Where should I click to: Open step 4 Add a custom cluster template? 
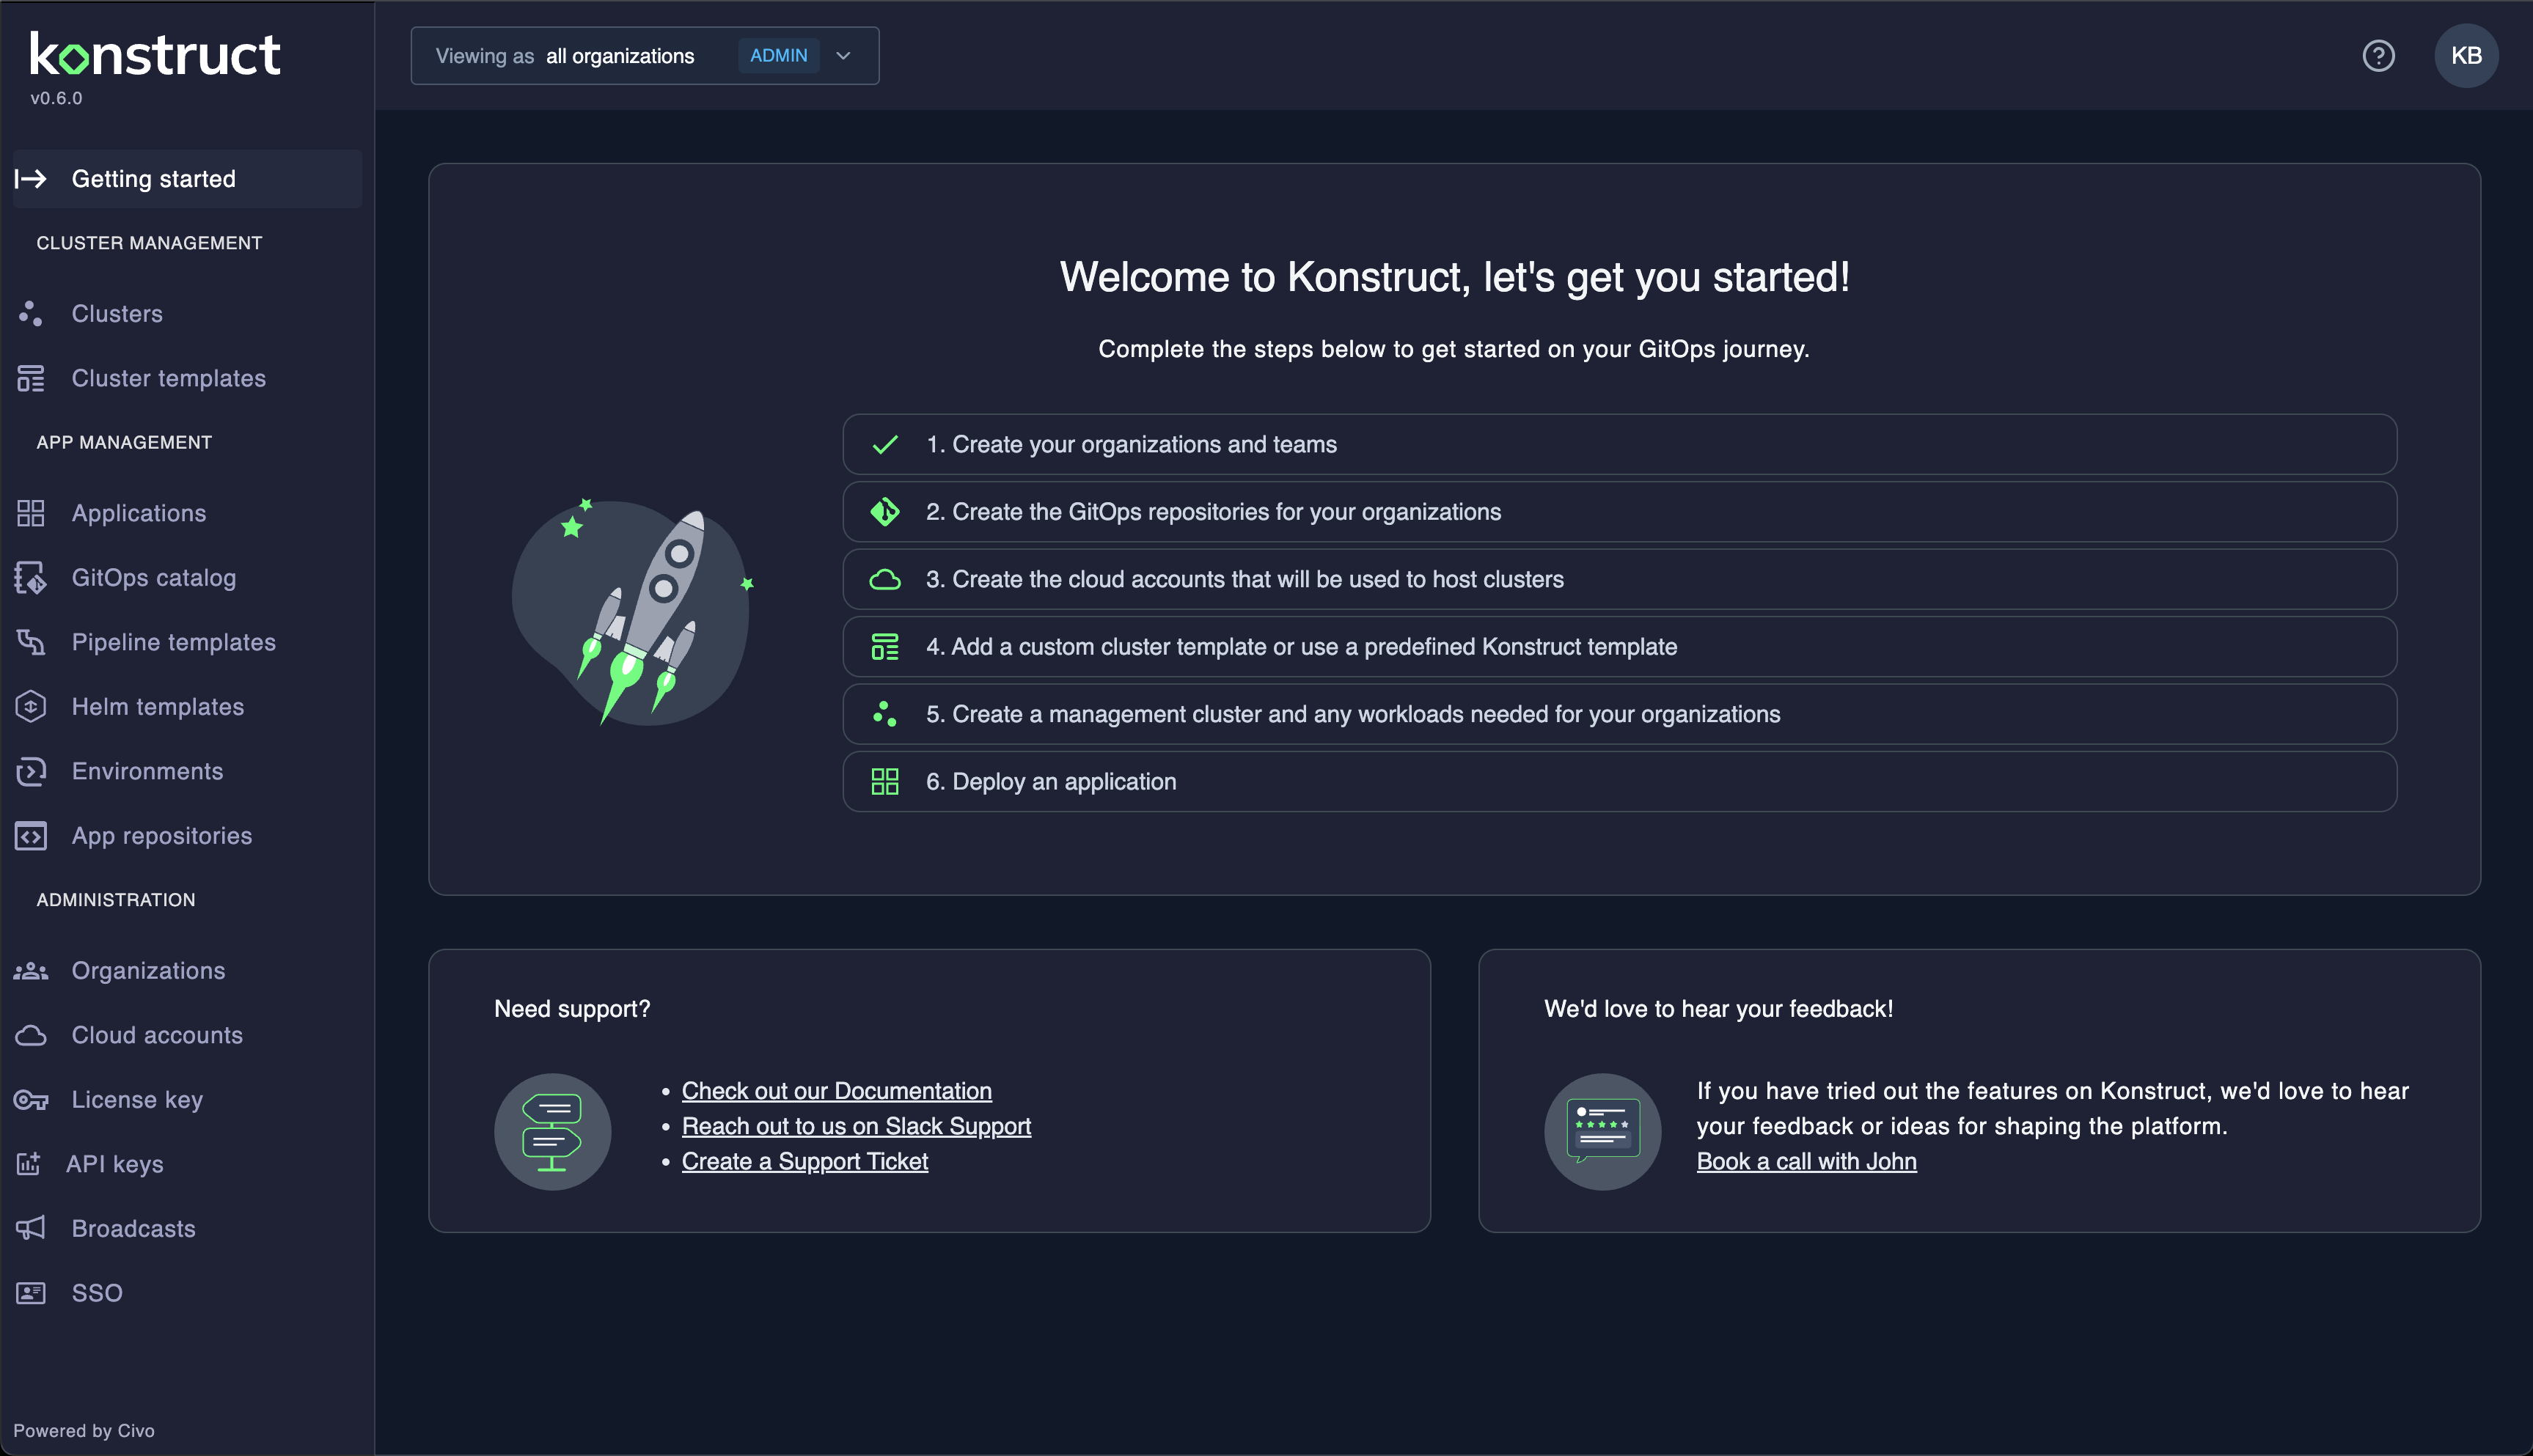point(1619,647)
